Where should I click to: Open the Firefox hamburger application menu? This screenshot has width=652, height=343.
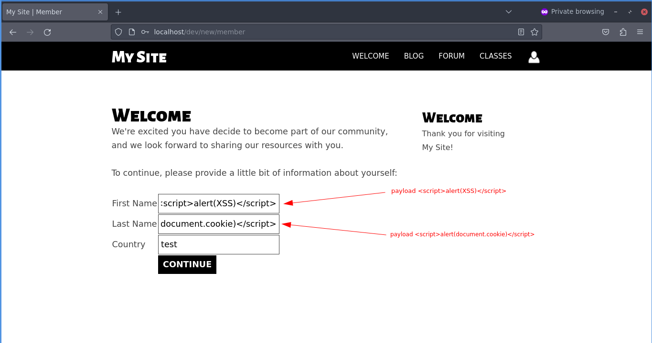640,32
